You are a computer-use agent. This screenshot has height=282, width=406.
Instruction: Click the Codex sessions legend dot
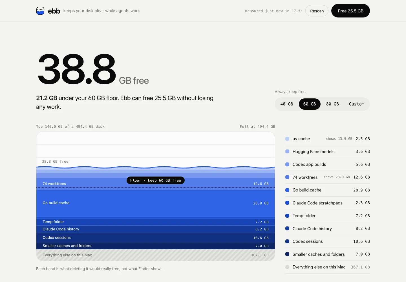click(287, 241)
